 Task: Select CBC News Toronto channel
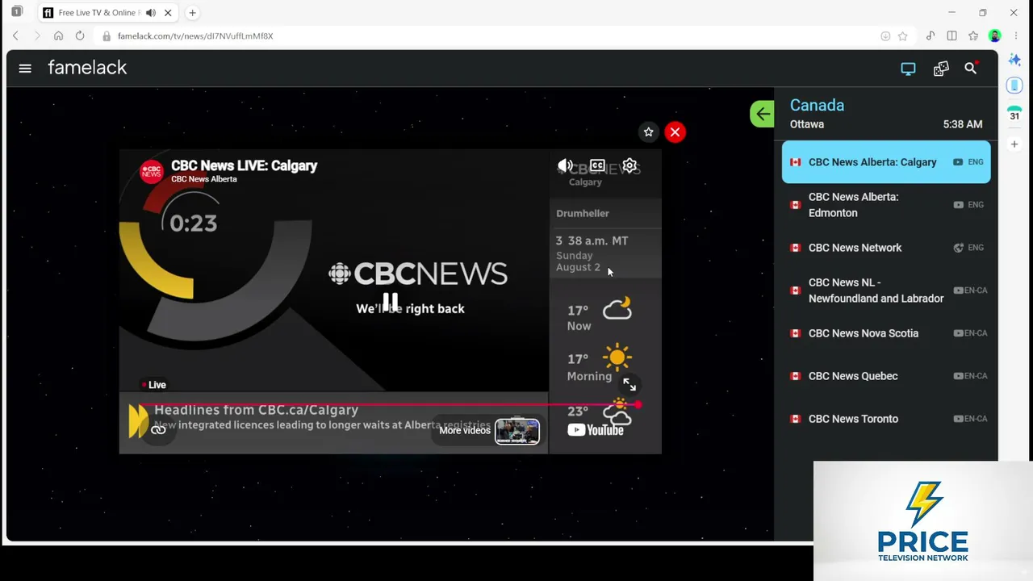pyautogui.click(x=886, y=419)
